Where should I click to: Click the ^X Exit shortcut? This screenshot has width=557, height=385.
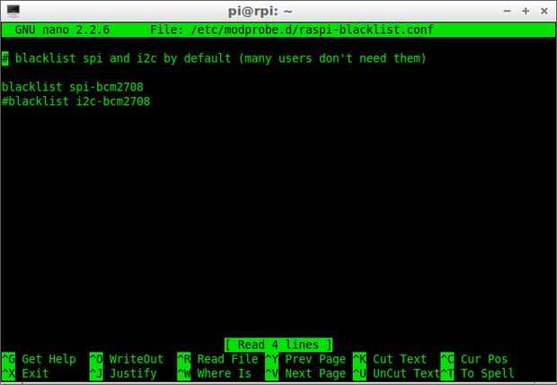coord(25,373)
